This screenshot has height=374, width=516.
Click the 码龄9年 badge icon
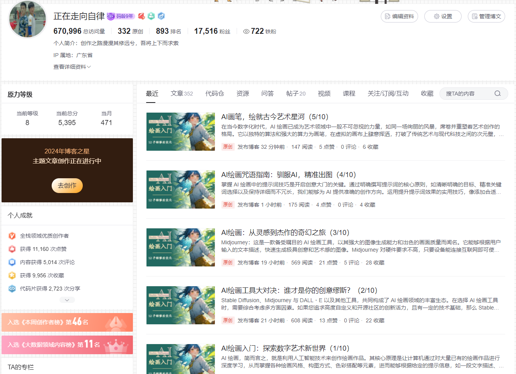pyautogui.click(x=120, y=16)
